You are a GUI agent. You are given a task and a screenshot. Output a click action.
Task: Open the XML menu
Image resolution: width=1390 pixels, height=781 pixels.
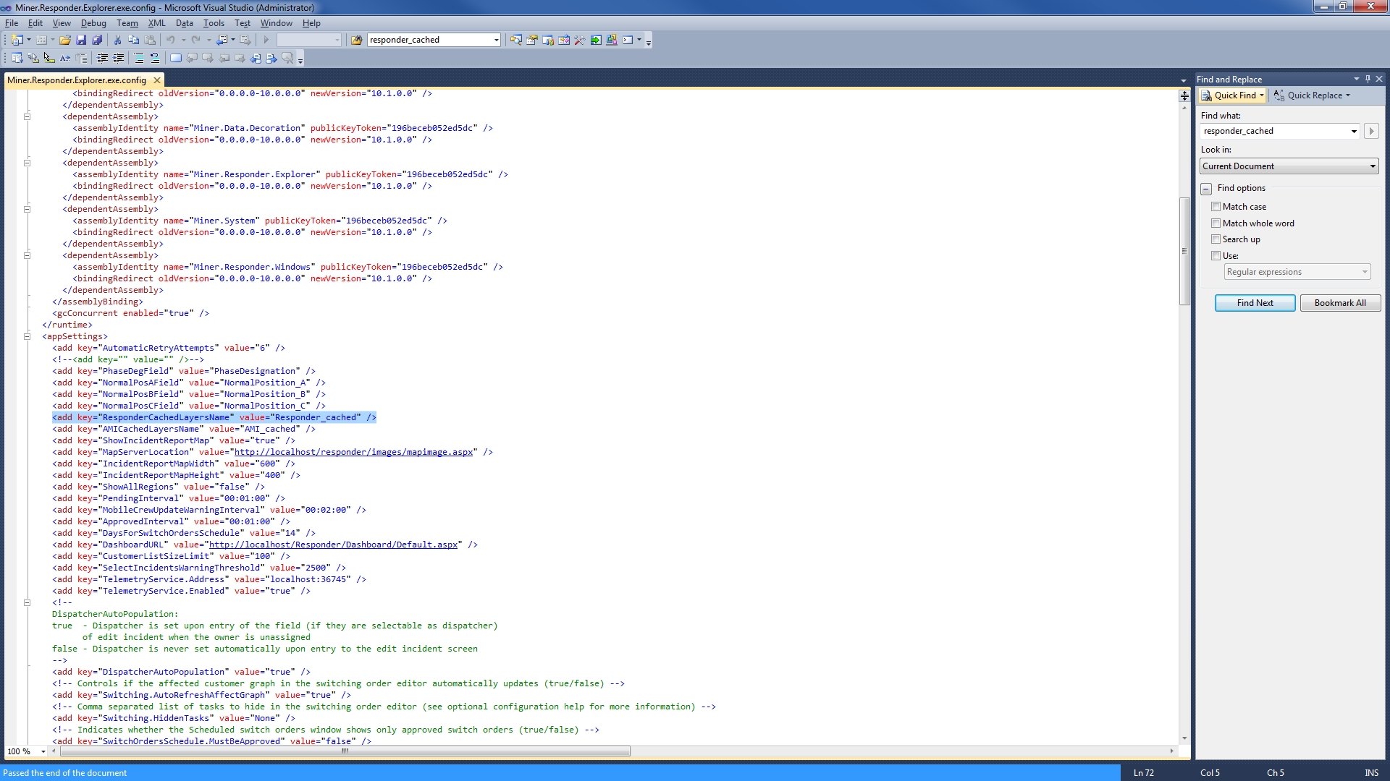156,22
